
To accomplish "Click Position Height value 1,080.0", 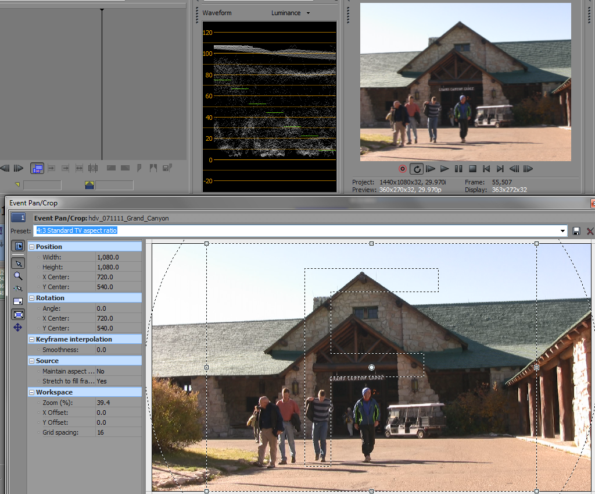I will point(119,267).
